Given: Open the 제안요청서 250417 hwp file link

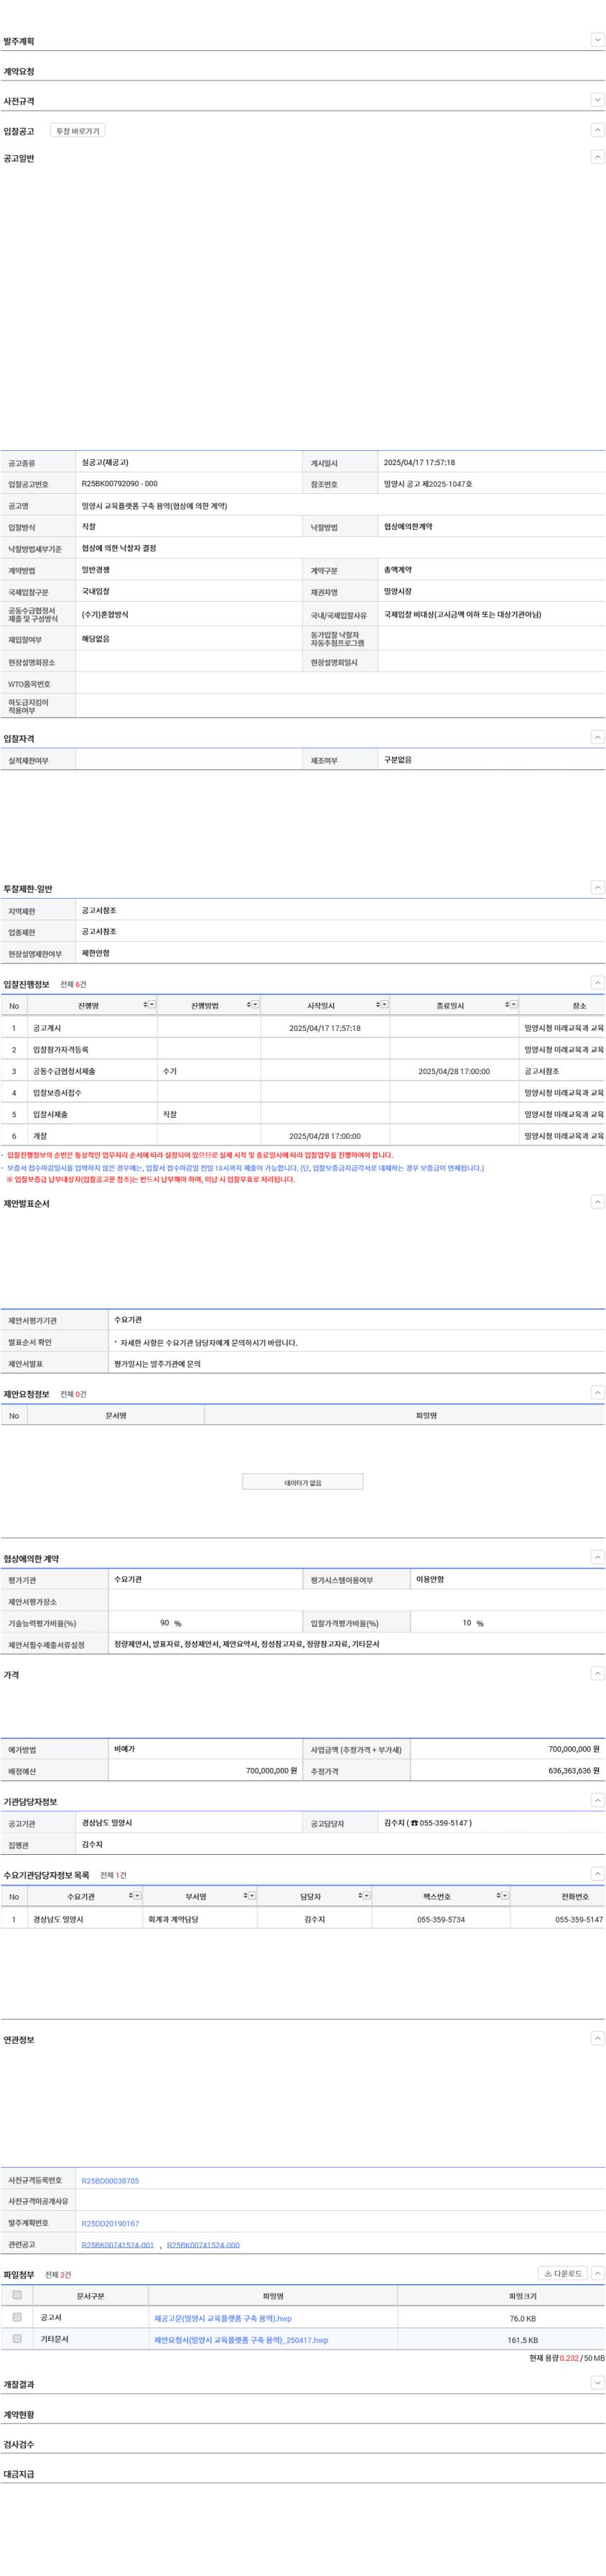Looking at the screenshot, I should [241, 2339].
